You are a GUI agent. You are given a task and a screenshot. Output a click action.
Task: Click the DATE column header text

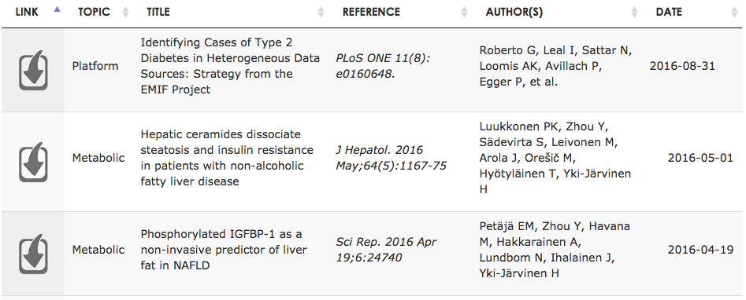point(669,13)
